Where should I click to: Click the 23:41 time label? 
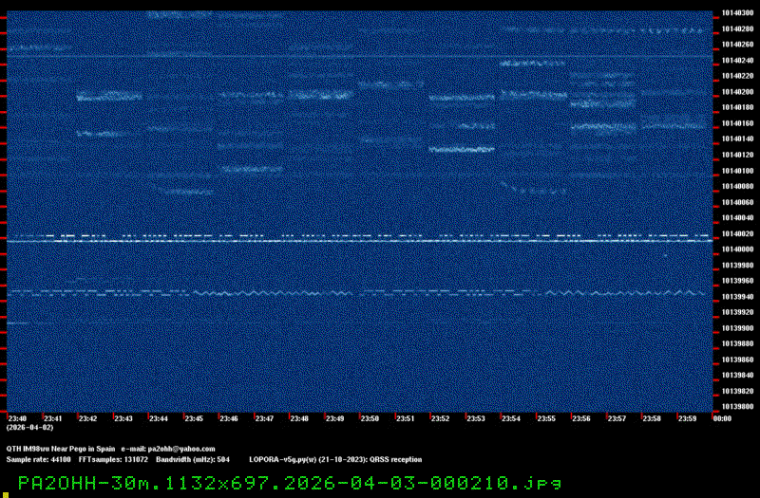53,418
